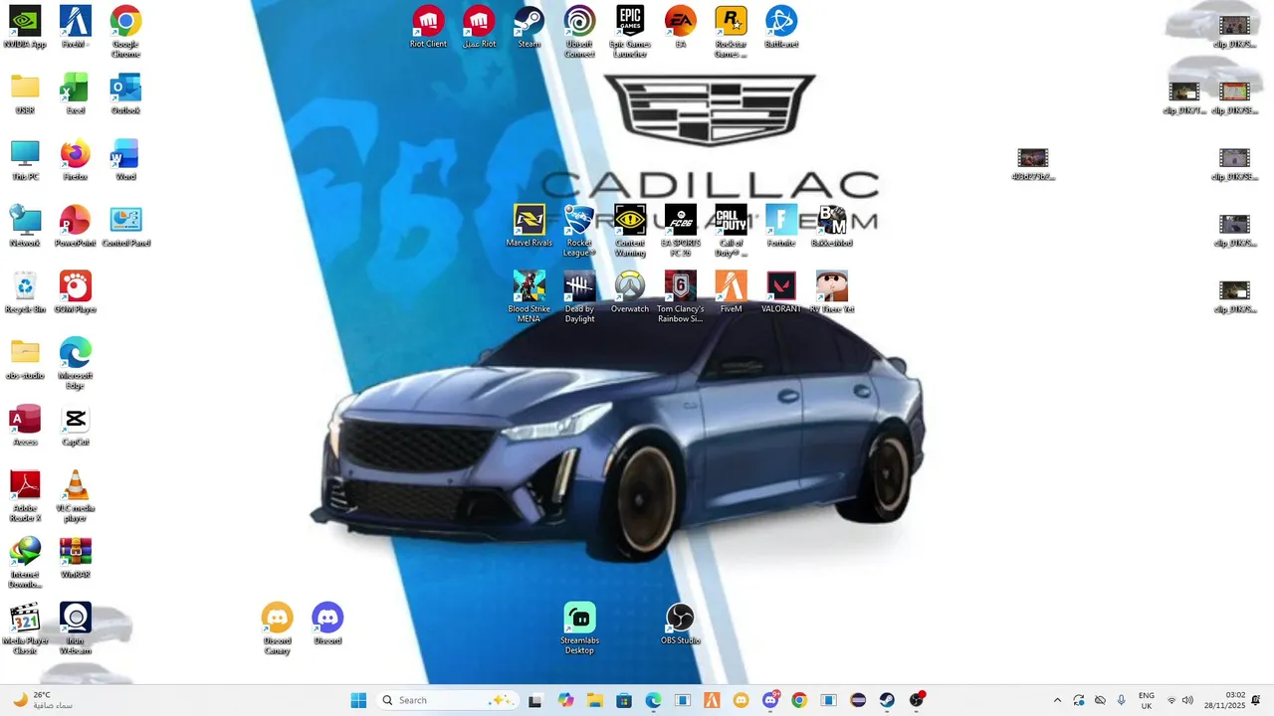Select the Dead by Daylight shortcut
1274x716 pixels.
(579, 297)
